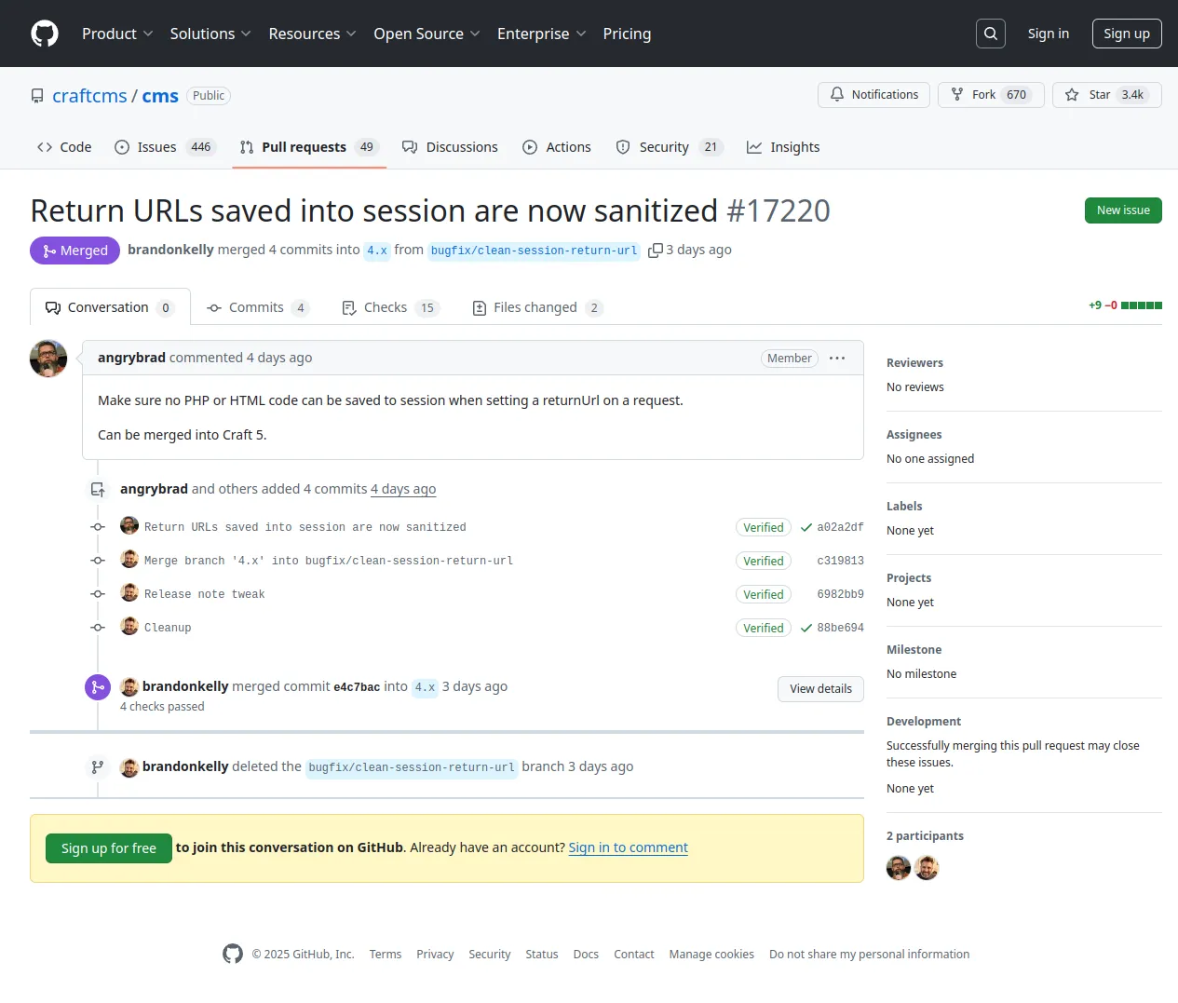The image size is (1178, 1003).
Task: Click Verified badge for Release note tweak
Action: click(x=764, y=595)
